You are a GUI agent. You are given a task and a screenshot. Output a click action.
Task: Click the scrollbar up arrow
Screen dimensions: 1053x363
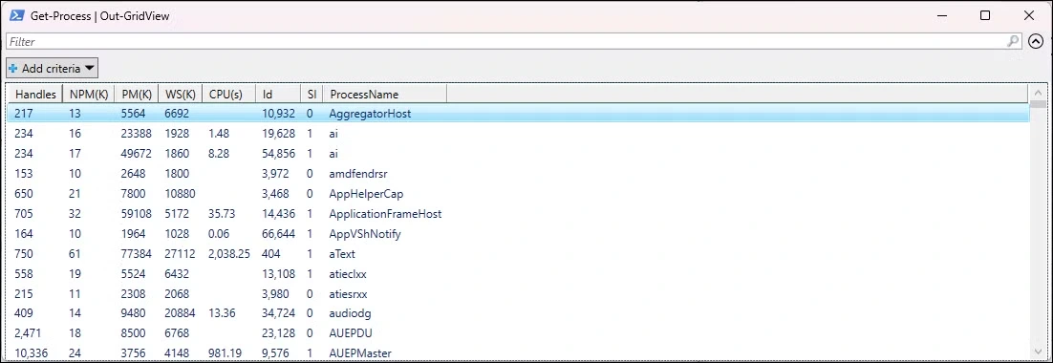click(1038, 92)
